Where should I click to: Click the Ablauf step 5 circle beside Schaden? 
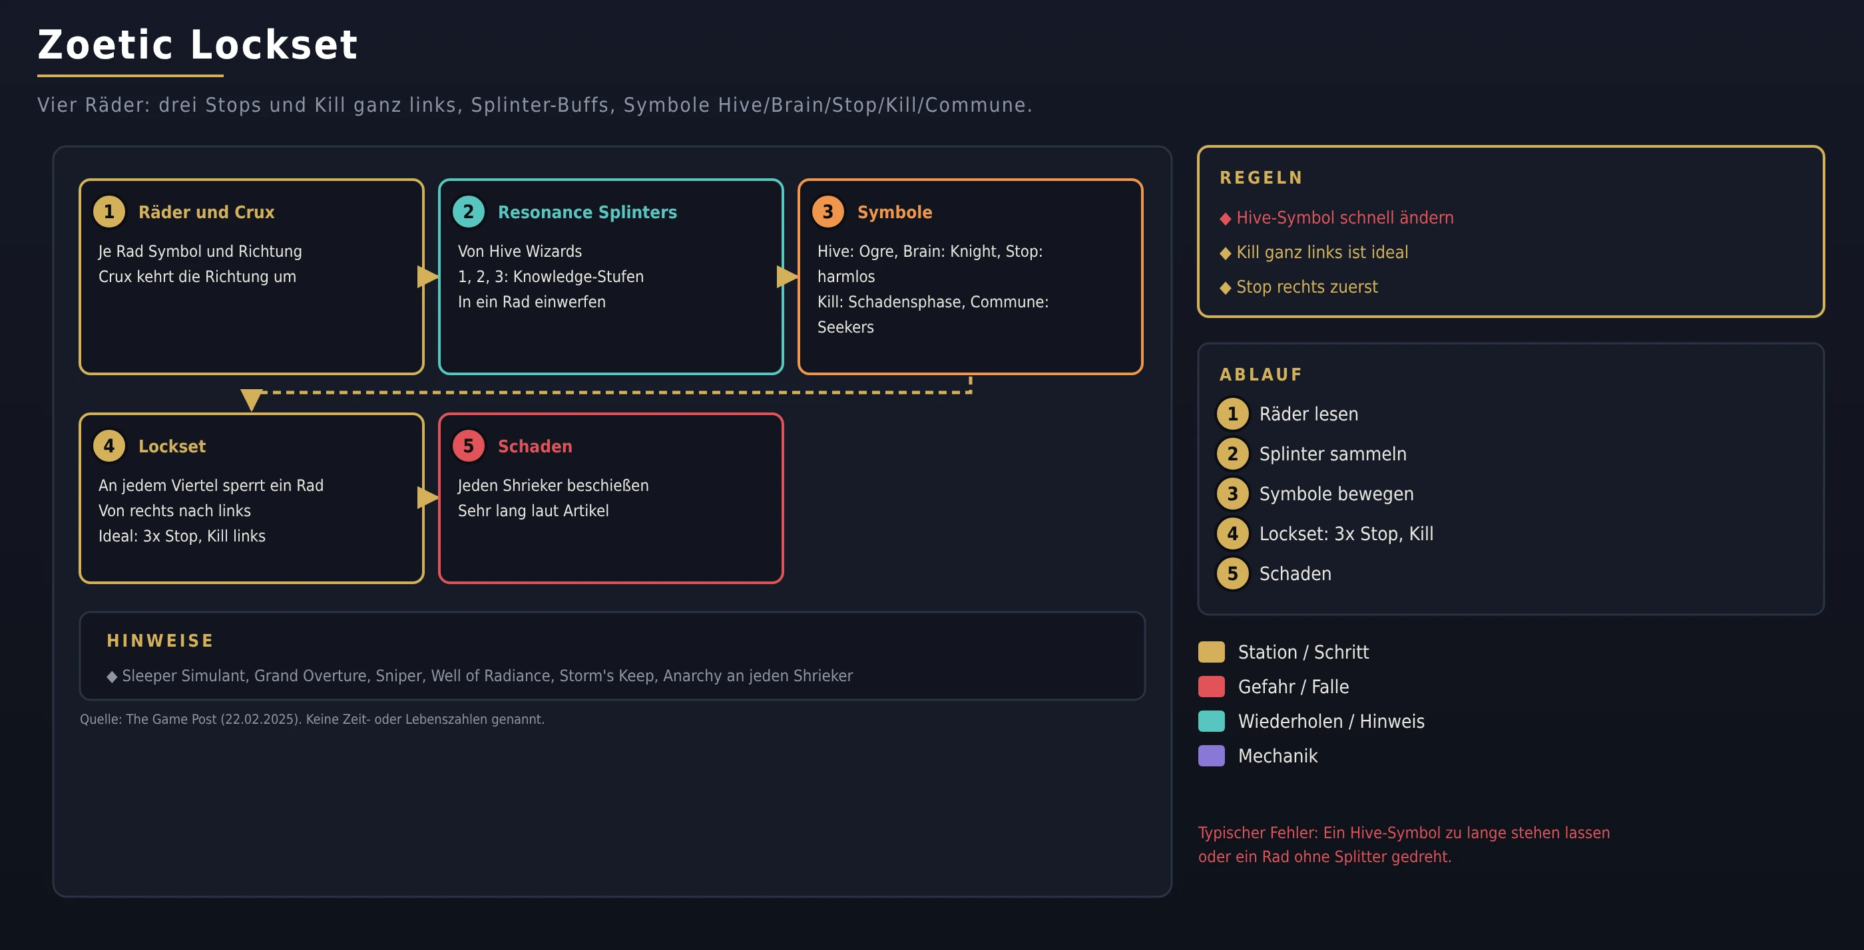pos(1232,574)
